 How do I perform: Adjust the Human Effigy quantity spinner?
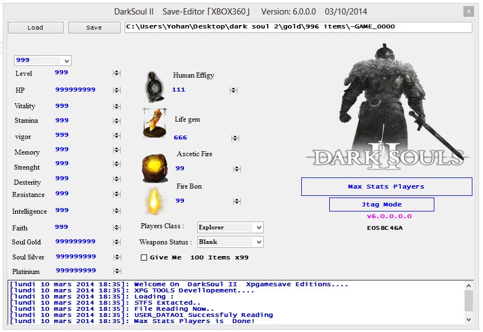click(x=234, y=90)
